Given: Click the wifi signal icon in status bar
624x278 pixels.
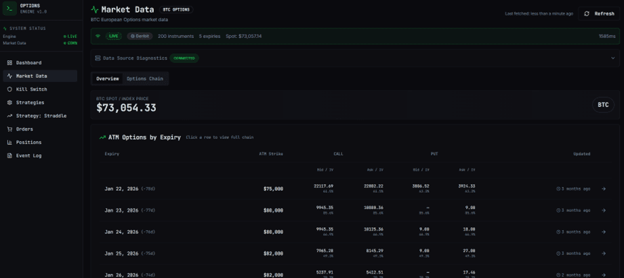Looking at the screenshot, I should click(98, 36).
